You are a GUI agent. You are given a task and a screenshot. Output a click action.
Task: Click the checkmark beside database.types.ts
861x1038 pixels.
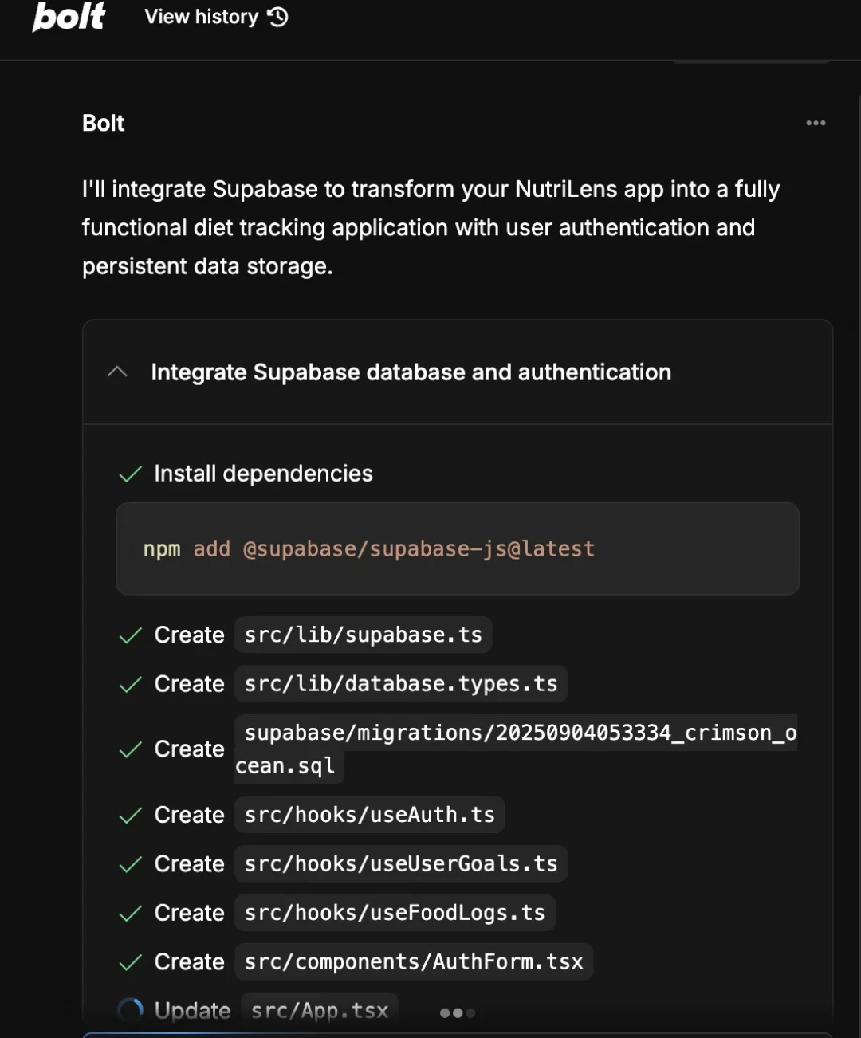point(130,685)
